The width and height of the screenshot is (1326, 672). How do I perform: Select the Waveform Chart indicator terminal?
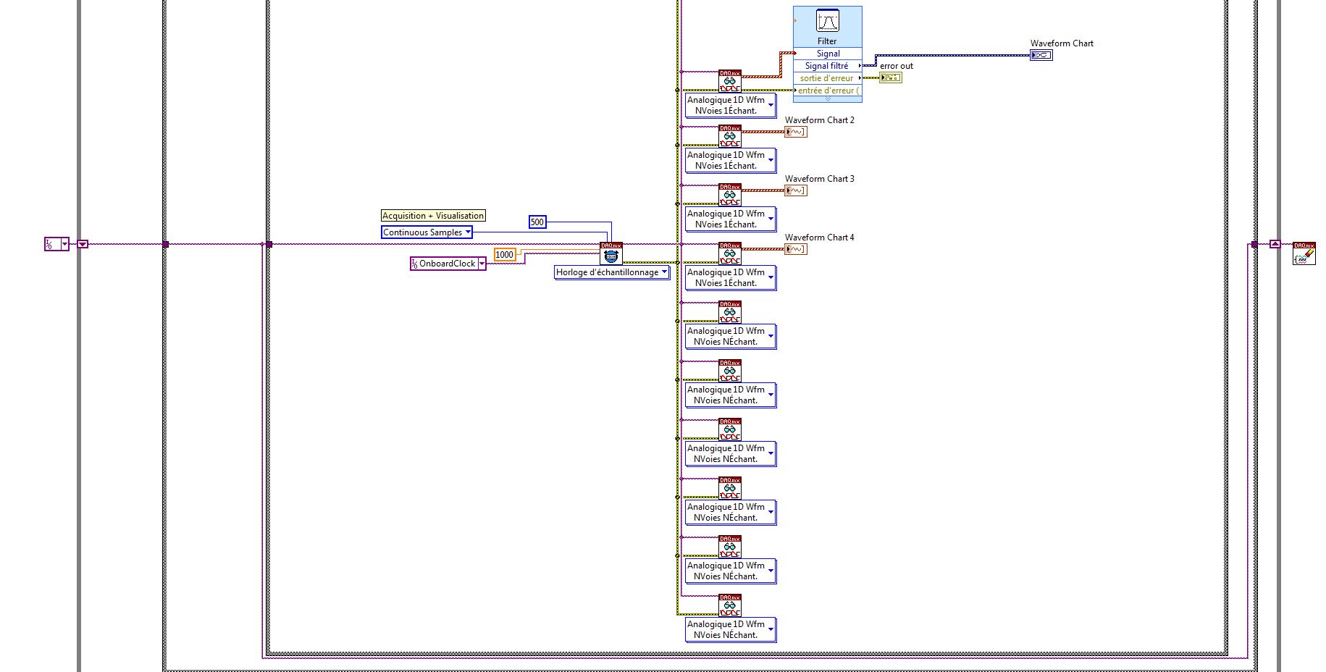(x=1041, y=55)
